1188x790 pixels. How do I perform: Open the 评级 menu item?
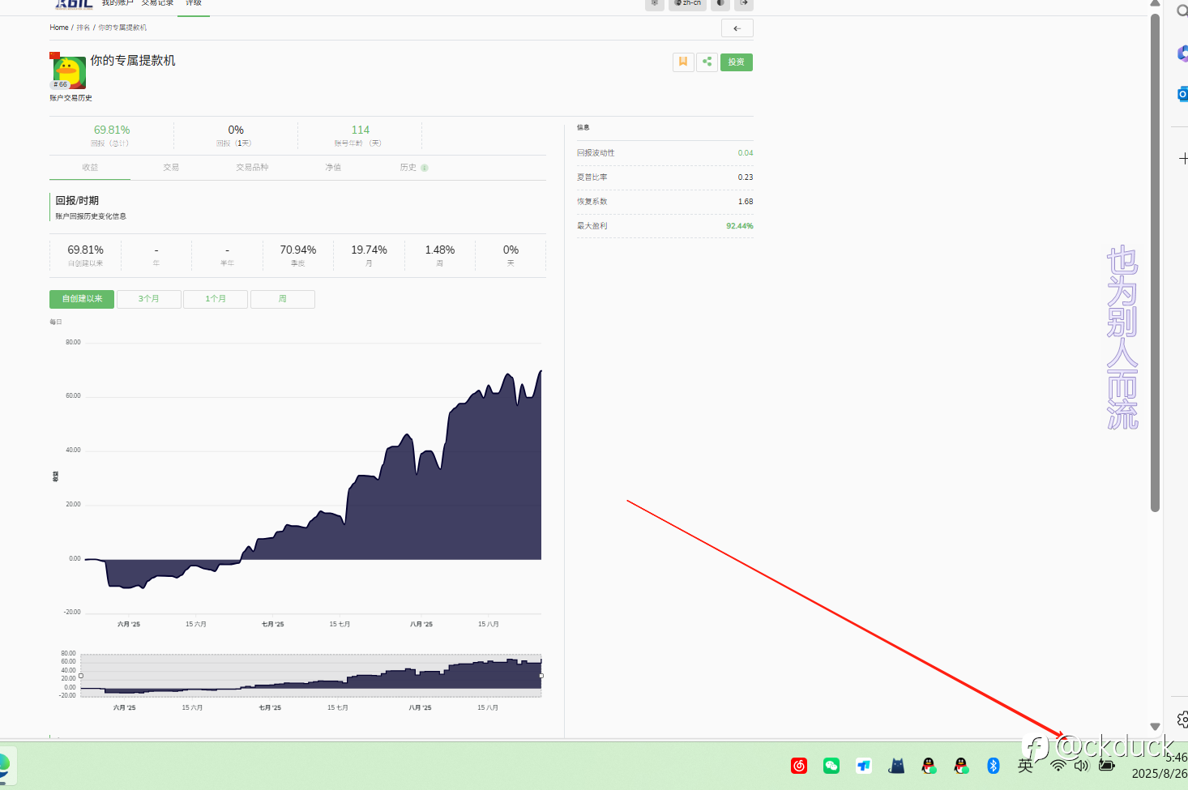tap(194, 3)
